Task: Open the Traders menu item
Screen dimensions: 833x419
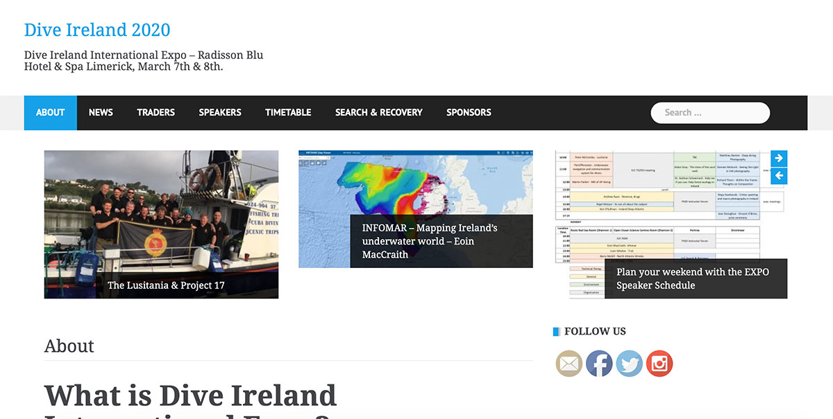Action: point(155,112)
